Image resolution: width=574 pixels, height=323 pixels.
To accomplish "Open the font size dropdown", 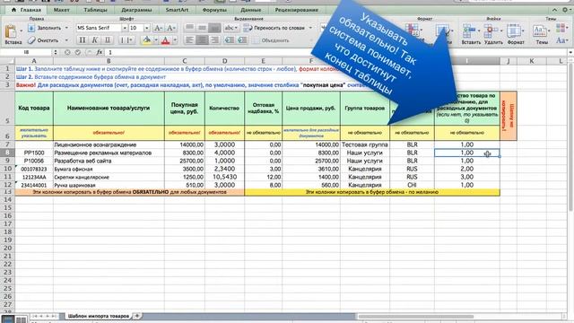I will click(x=147, y=28).
